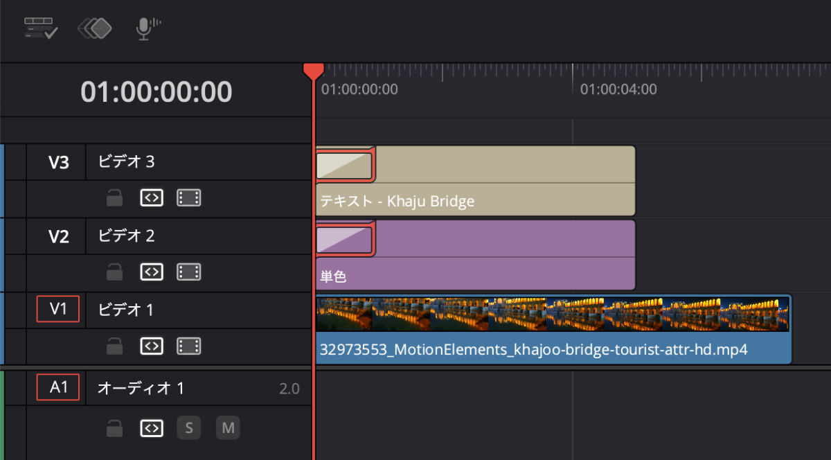Solo the Audio 1 track
Viewport: 831px width, 460px height.
pyautogui.click(x=188, y=429)
